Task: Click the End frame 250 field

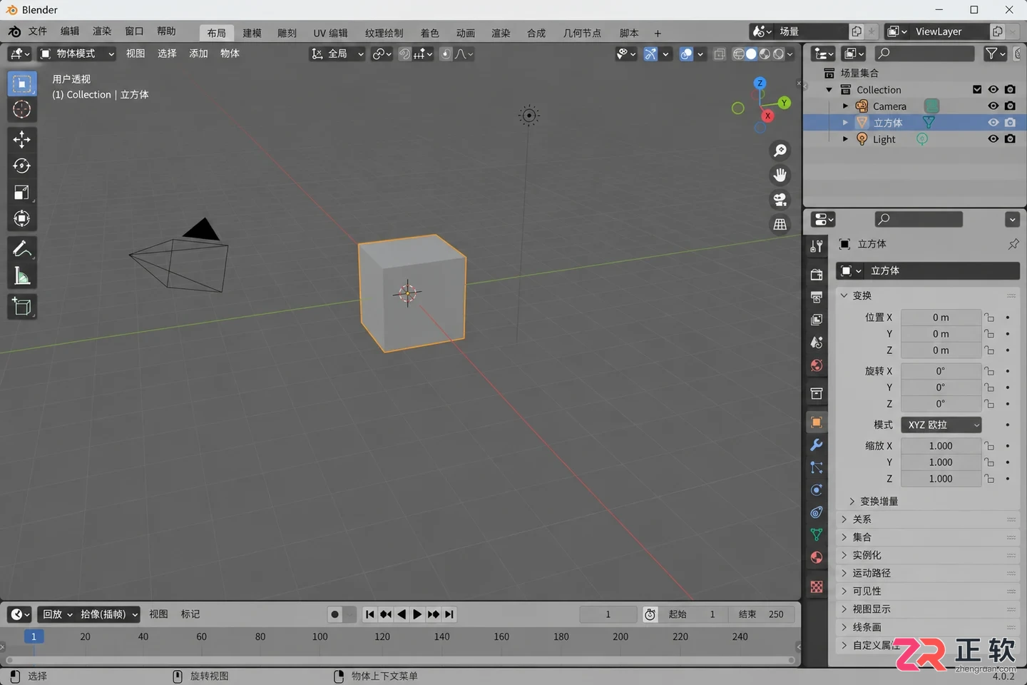Action: pos(762,614)
